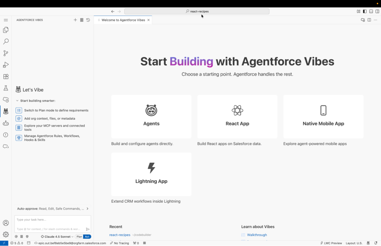
Task: Open the Claude 4.5 Sonnet model selector
Action: point(56,236)
